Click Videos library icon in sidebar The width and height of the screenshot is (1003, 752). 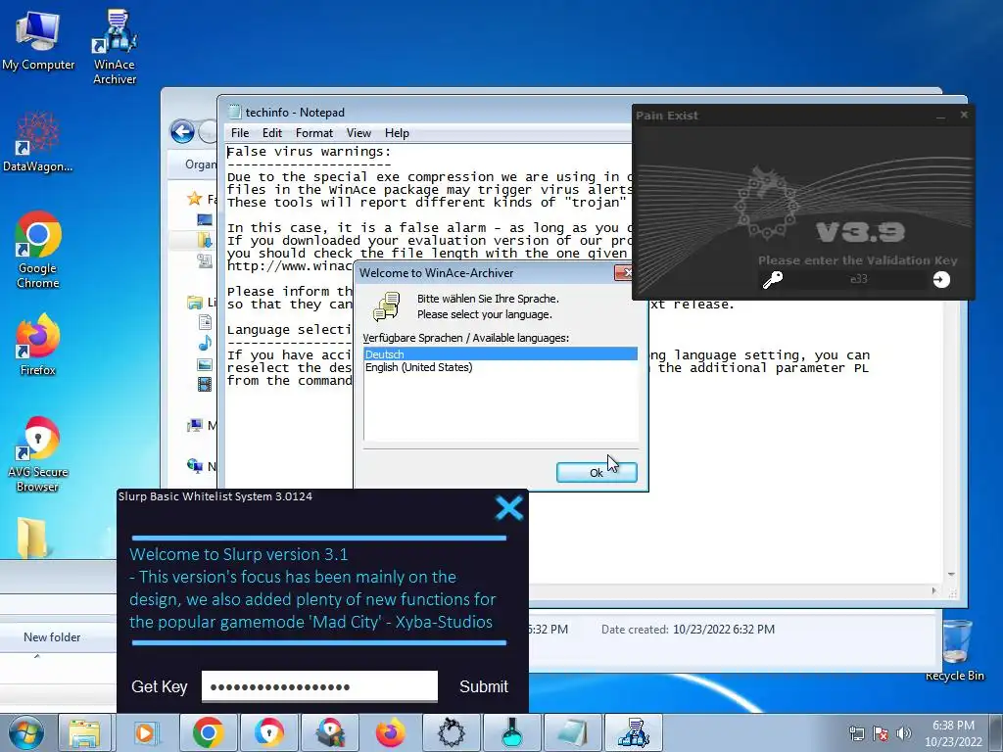pos(205,384)
